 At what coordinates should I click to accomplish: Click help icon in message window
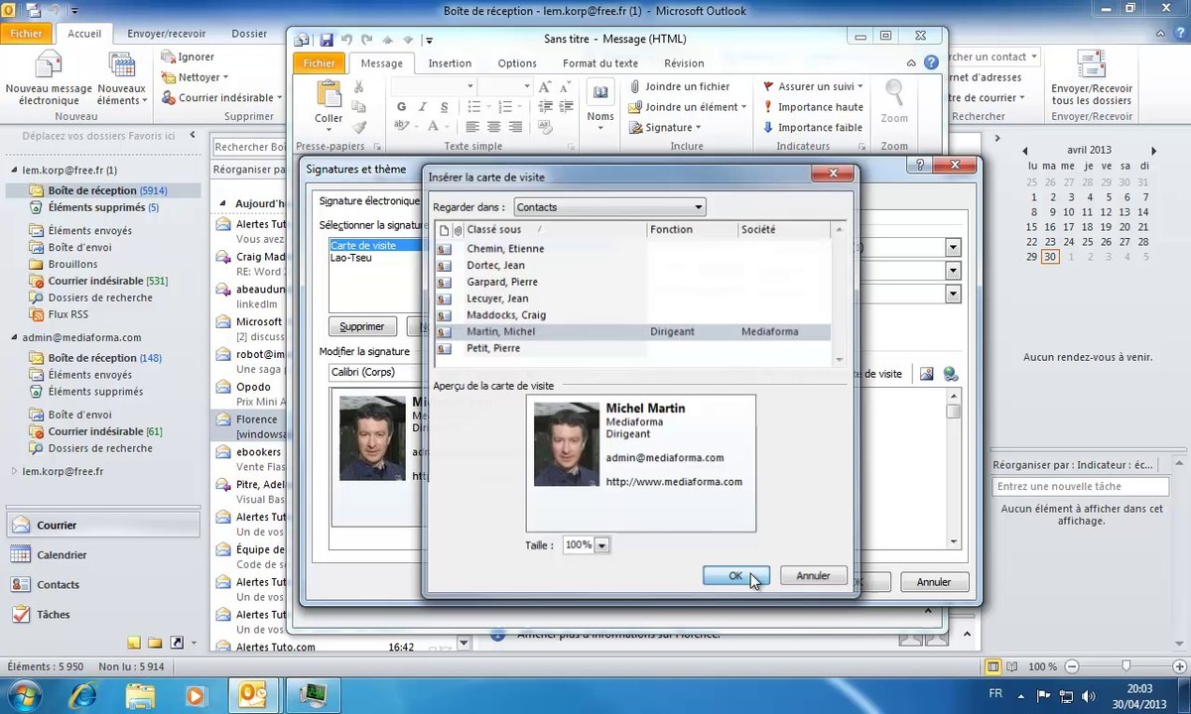pos(930,62)
